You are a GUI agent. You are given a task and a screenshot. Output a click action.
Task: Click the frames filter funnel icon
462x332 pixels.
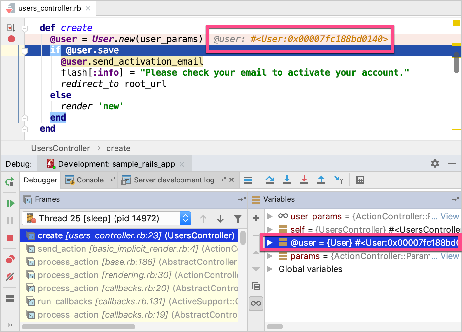238,218
